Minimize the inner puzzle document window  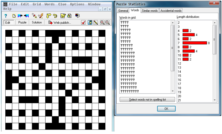(x=100, y=9)
